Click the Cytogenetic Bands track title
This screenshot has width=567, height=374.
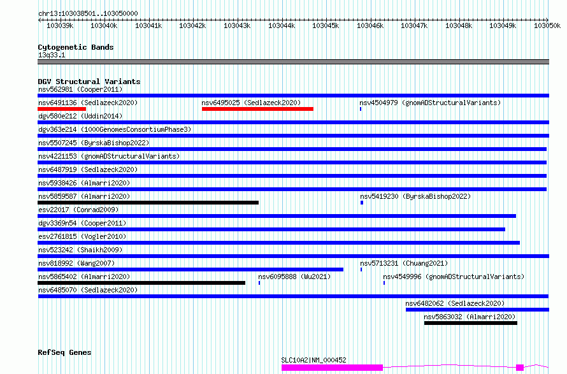click(76, 47)
